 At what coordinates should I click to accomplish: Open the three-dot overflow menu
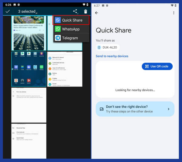click(x=174, y=13)
